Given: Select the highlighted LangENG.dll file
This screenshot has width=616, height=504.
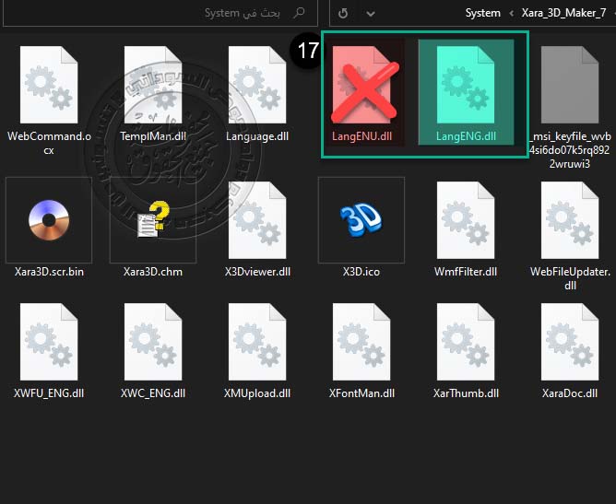Looking at the screenshot, I should click(x=466, y=86).
